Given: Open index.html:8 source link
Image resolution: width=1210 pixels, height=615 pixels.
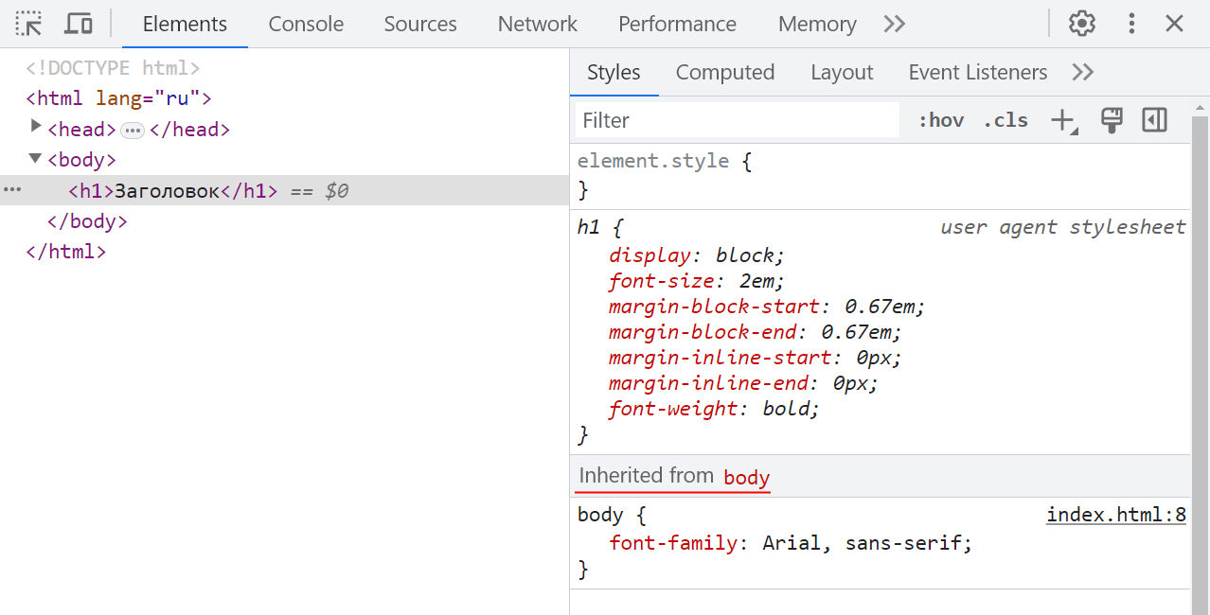Looking at the screenshot, I should [1115, 515].
